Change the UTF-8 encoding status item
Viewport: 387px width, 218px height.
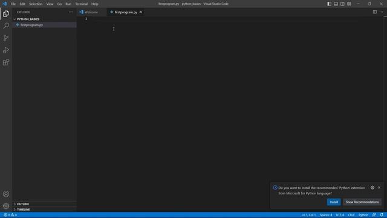click(x=340, y=215)
